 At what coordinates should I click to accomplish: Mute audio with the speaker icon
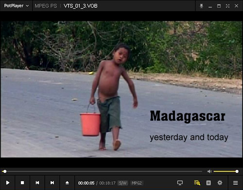click(209, 172)
